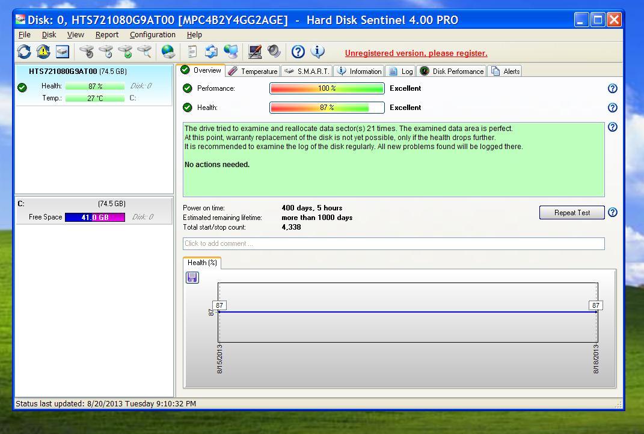Image resolution: width=644 pixels, height=434 pixels.
Task: Switch to the S.M.A.R.T. tab
Action: (x=307, y=71)
